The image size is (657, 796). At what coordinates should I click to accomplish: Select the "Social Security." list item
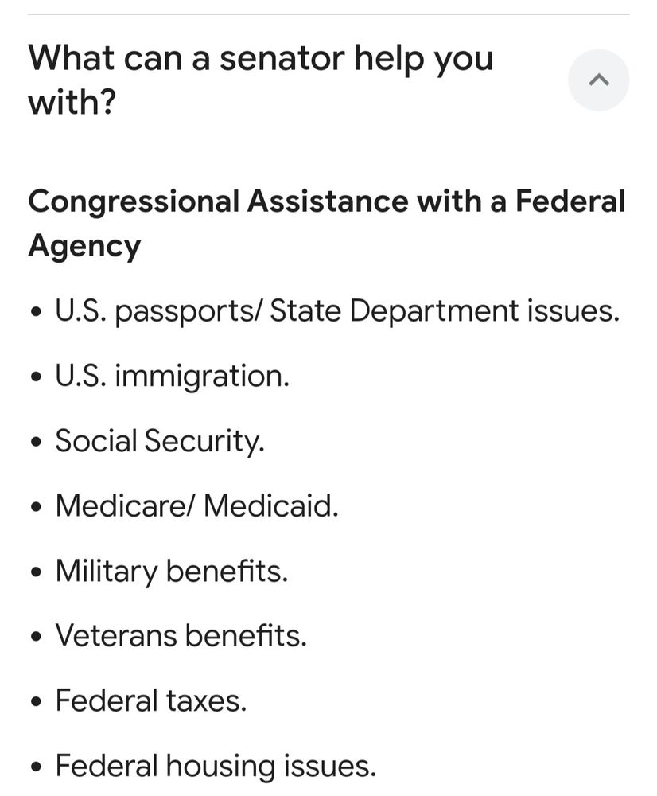click(160, 441)
